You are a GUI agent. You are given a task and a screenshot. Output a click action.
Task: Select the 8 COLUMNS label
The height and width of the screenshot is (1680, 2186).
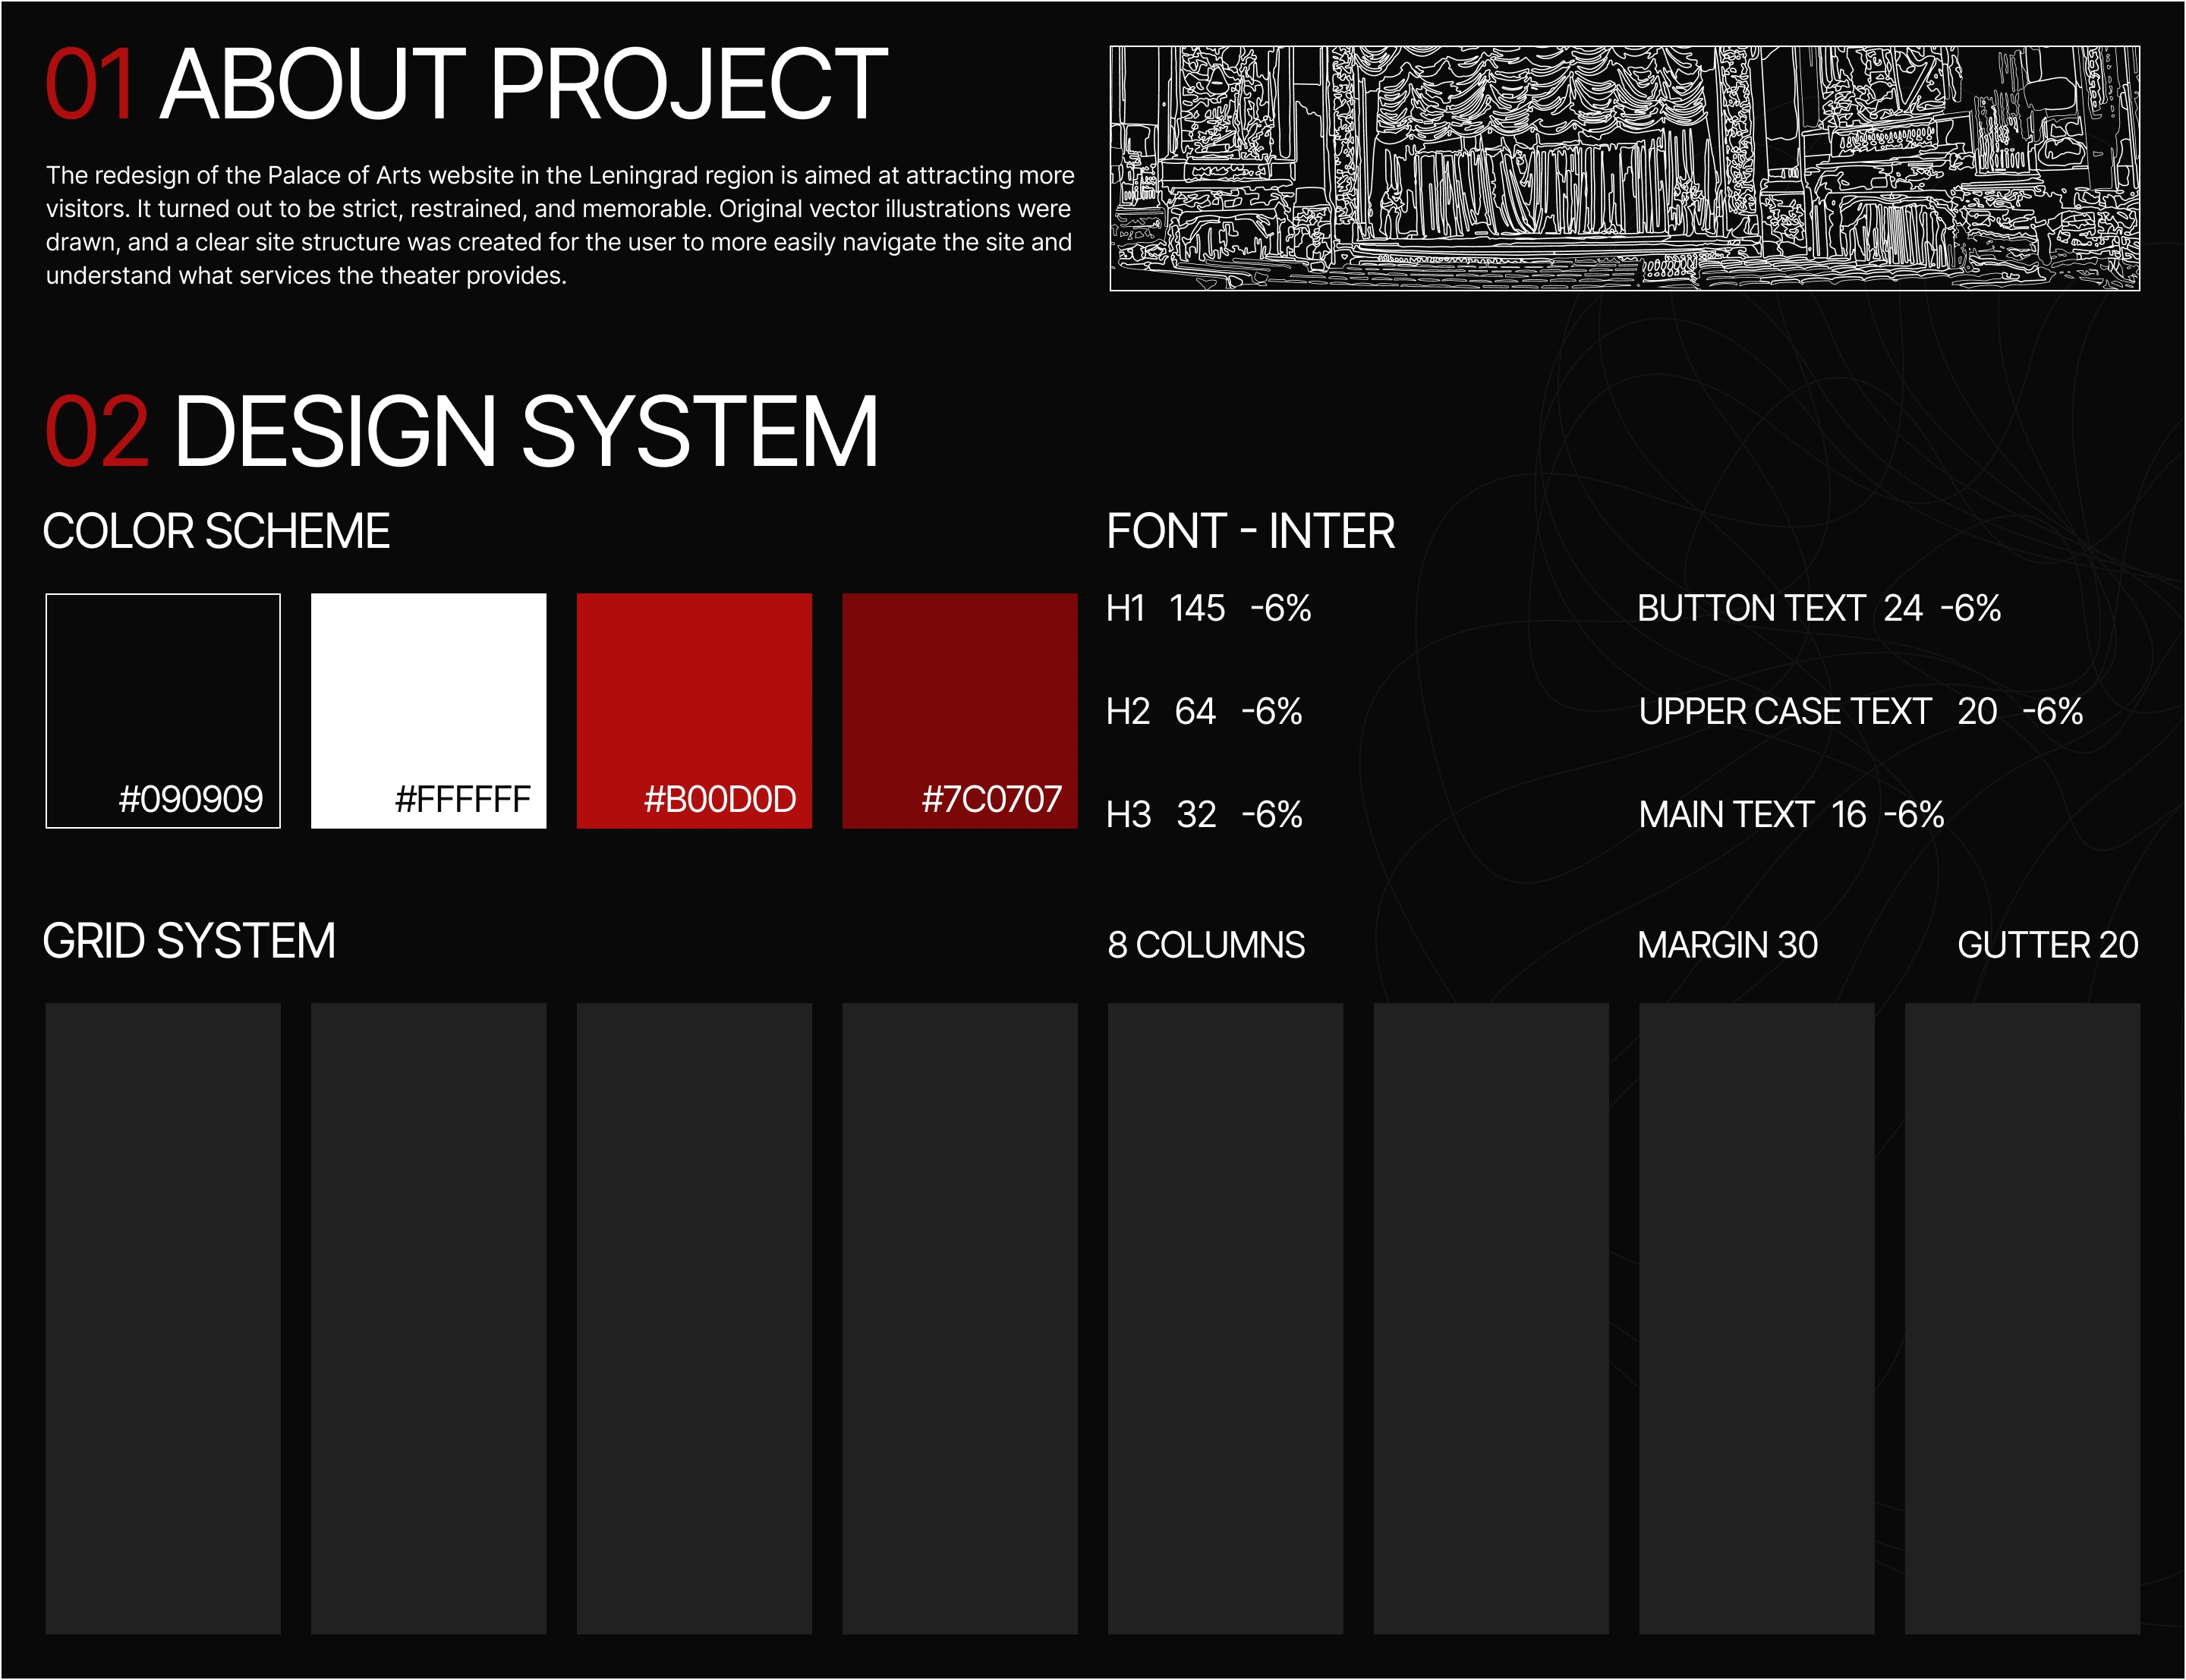pos(1206,945)
